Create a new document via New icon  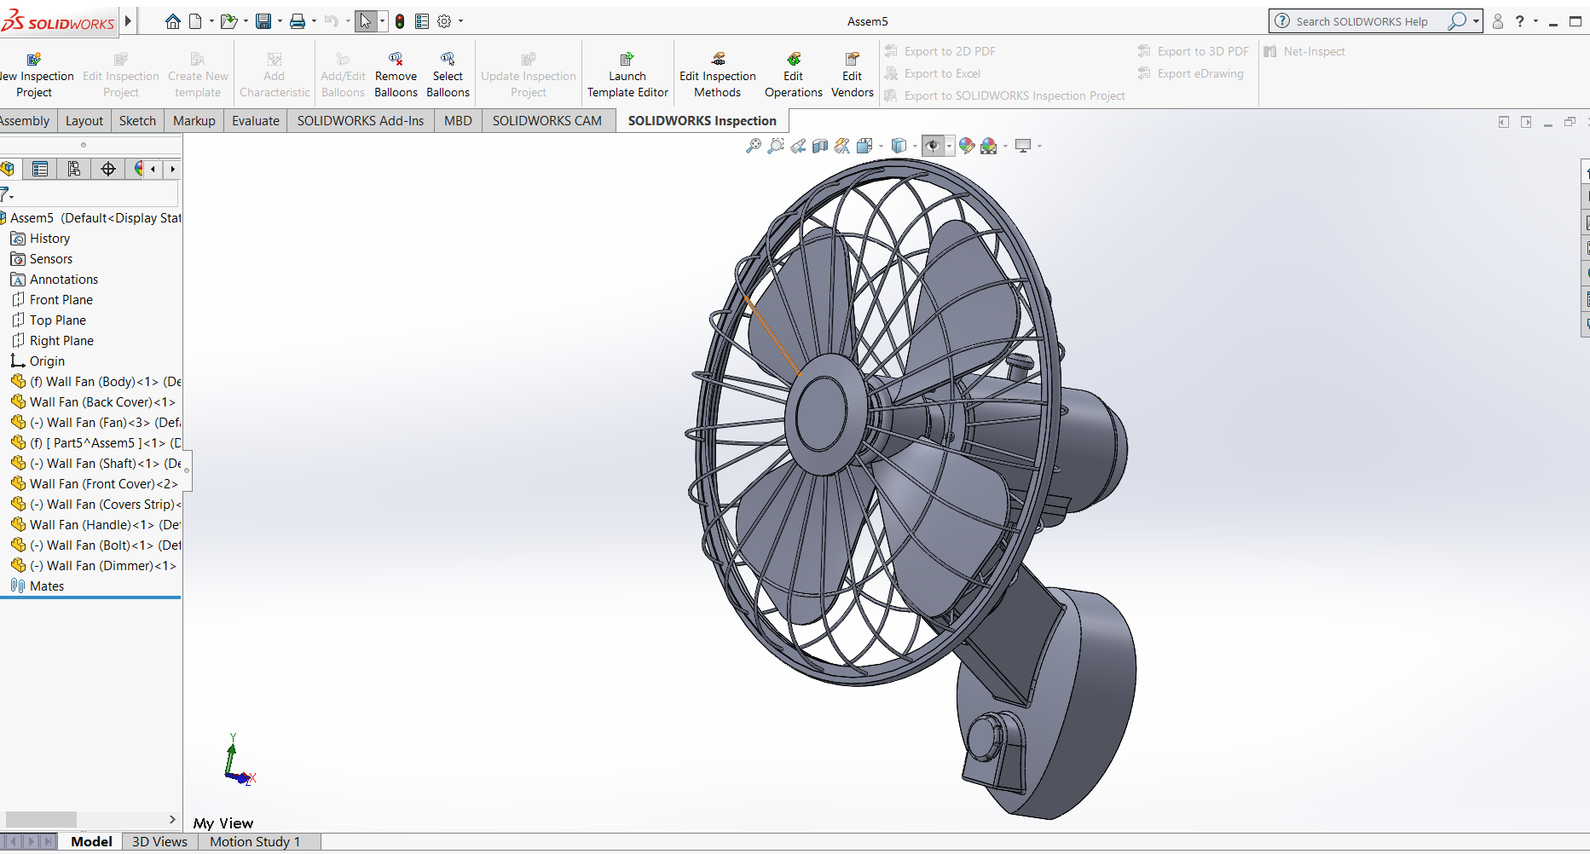[195, 21]
